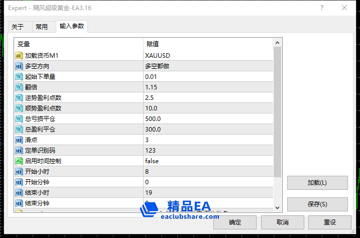Select the 输入参数 tab
This screenshot has width=360, height=238.
click(72, 26)
